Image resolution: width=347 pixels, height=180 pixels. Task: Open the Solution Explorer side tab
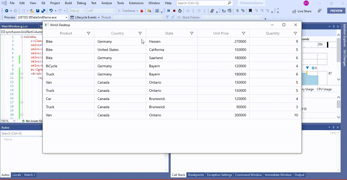pyautogui.click(x=344, y=36)
